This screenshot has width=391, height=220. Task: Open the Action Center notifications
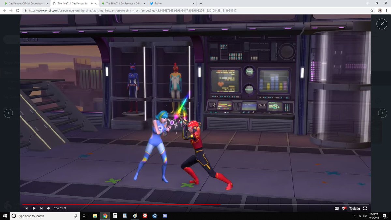pos(384,216)
